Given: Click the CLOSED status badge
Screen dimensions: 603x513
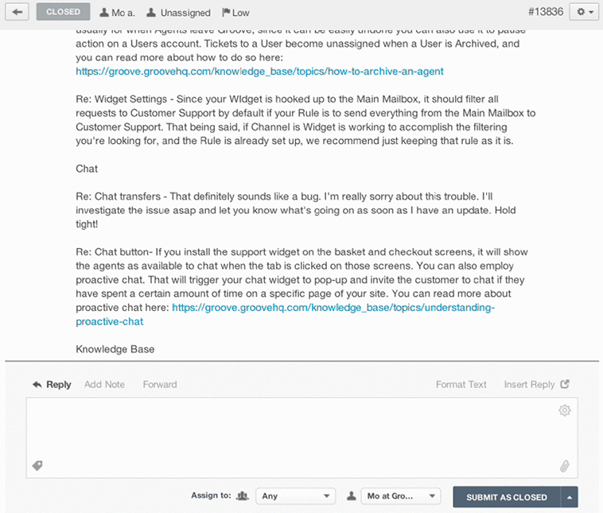Looking at the screenshot, I should [x=63, y=12].
